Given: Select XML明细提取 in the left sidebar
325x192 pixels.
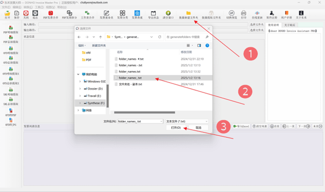Looking at the screenshot, I should (11, 92).
